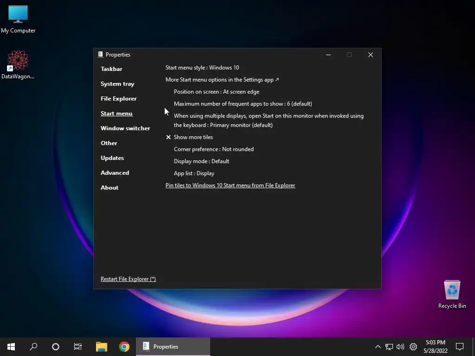Viewport: 475px width, 356px height.
Task: Open the Updates section
Action: click(x=112, y=158)
